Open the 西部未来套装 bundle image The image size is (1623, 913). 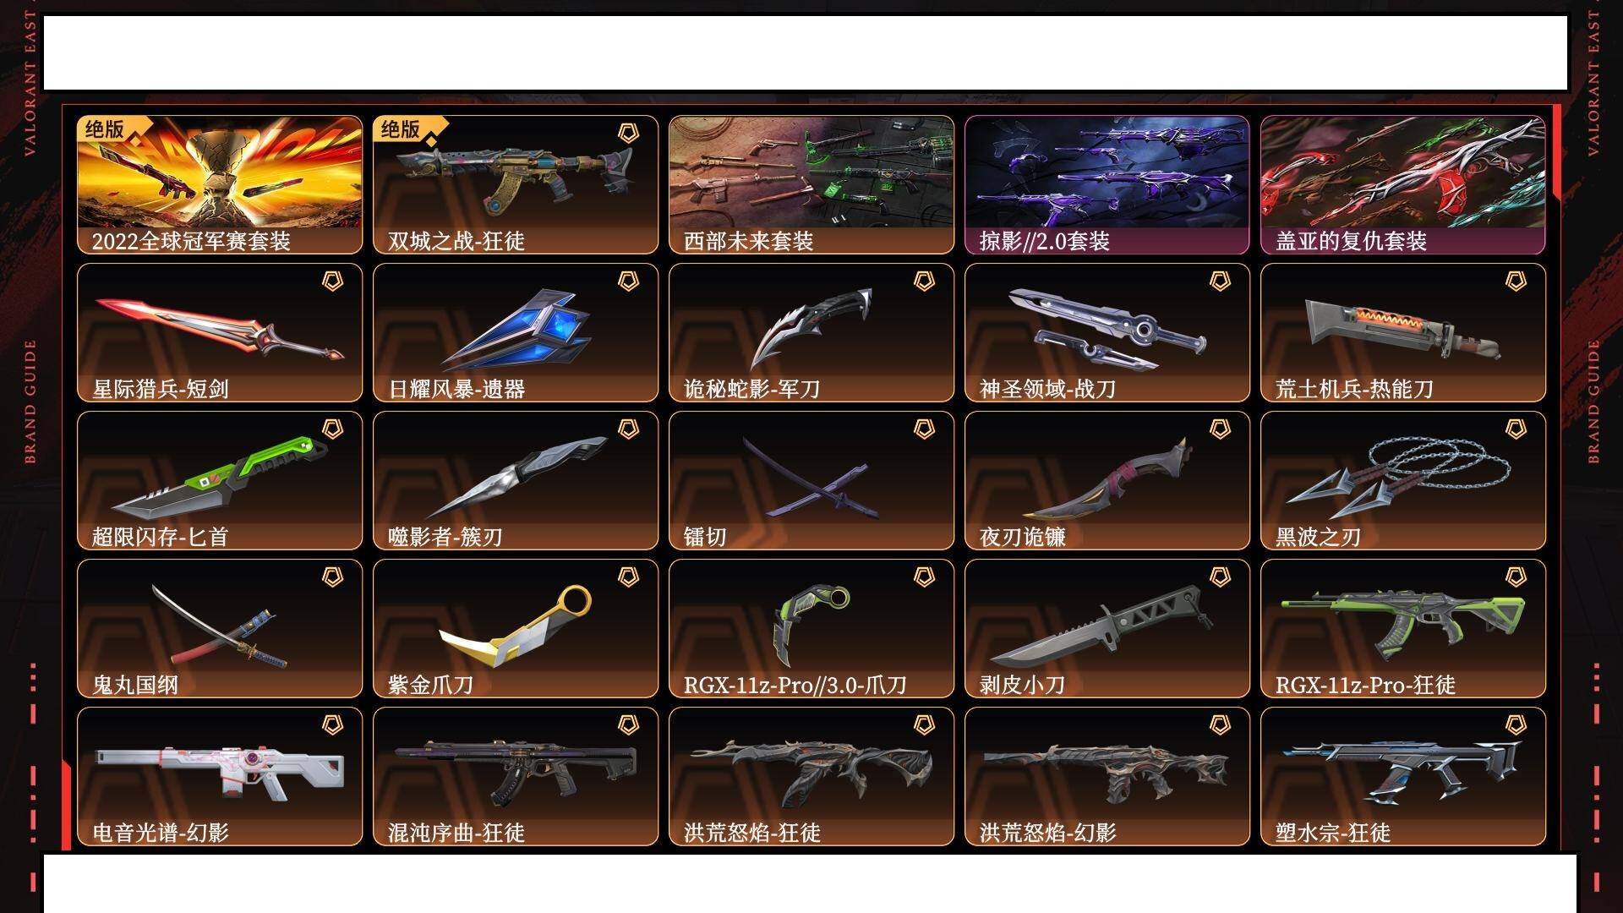pyautogui.click(x=811, y=172)
